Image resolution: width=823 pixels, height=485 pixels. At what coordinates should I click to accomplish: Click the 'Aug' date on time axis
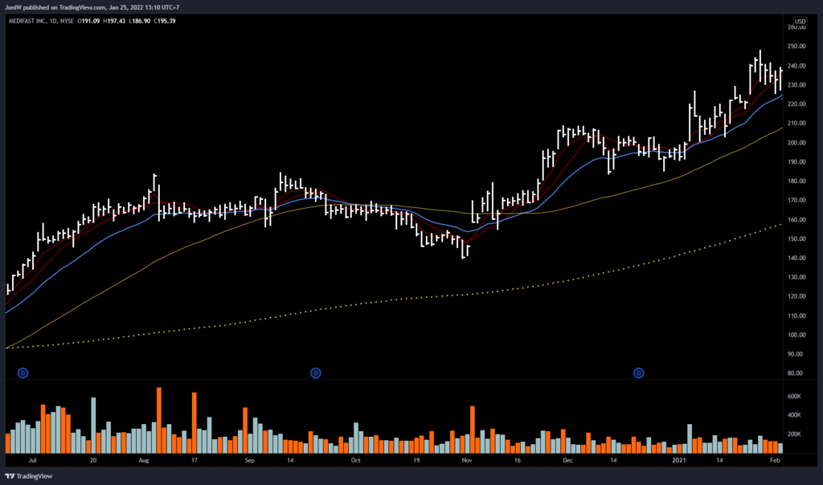tap(144, 462)
